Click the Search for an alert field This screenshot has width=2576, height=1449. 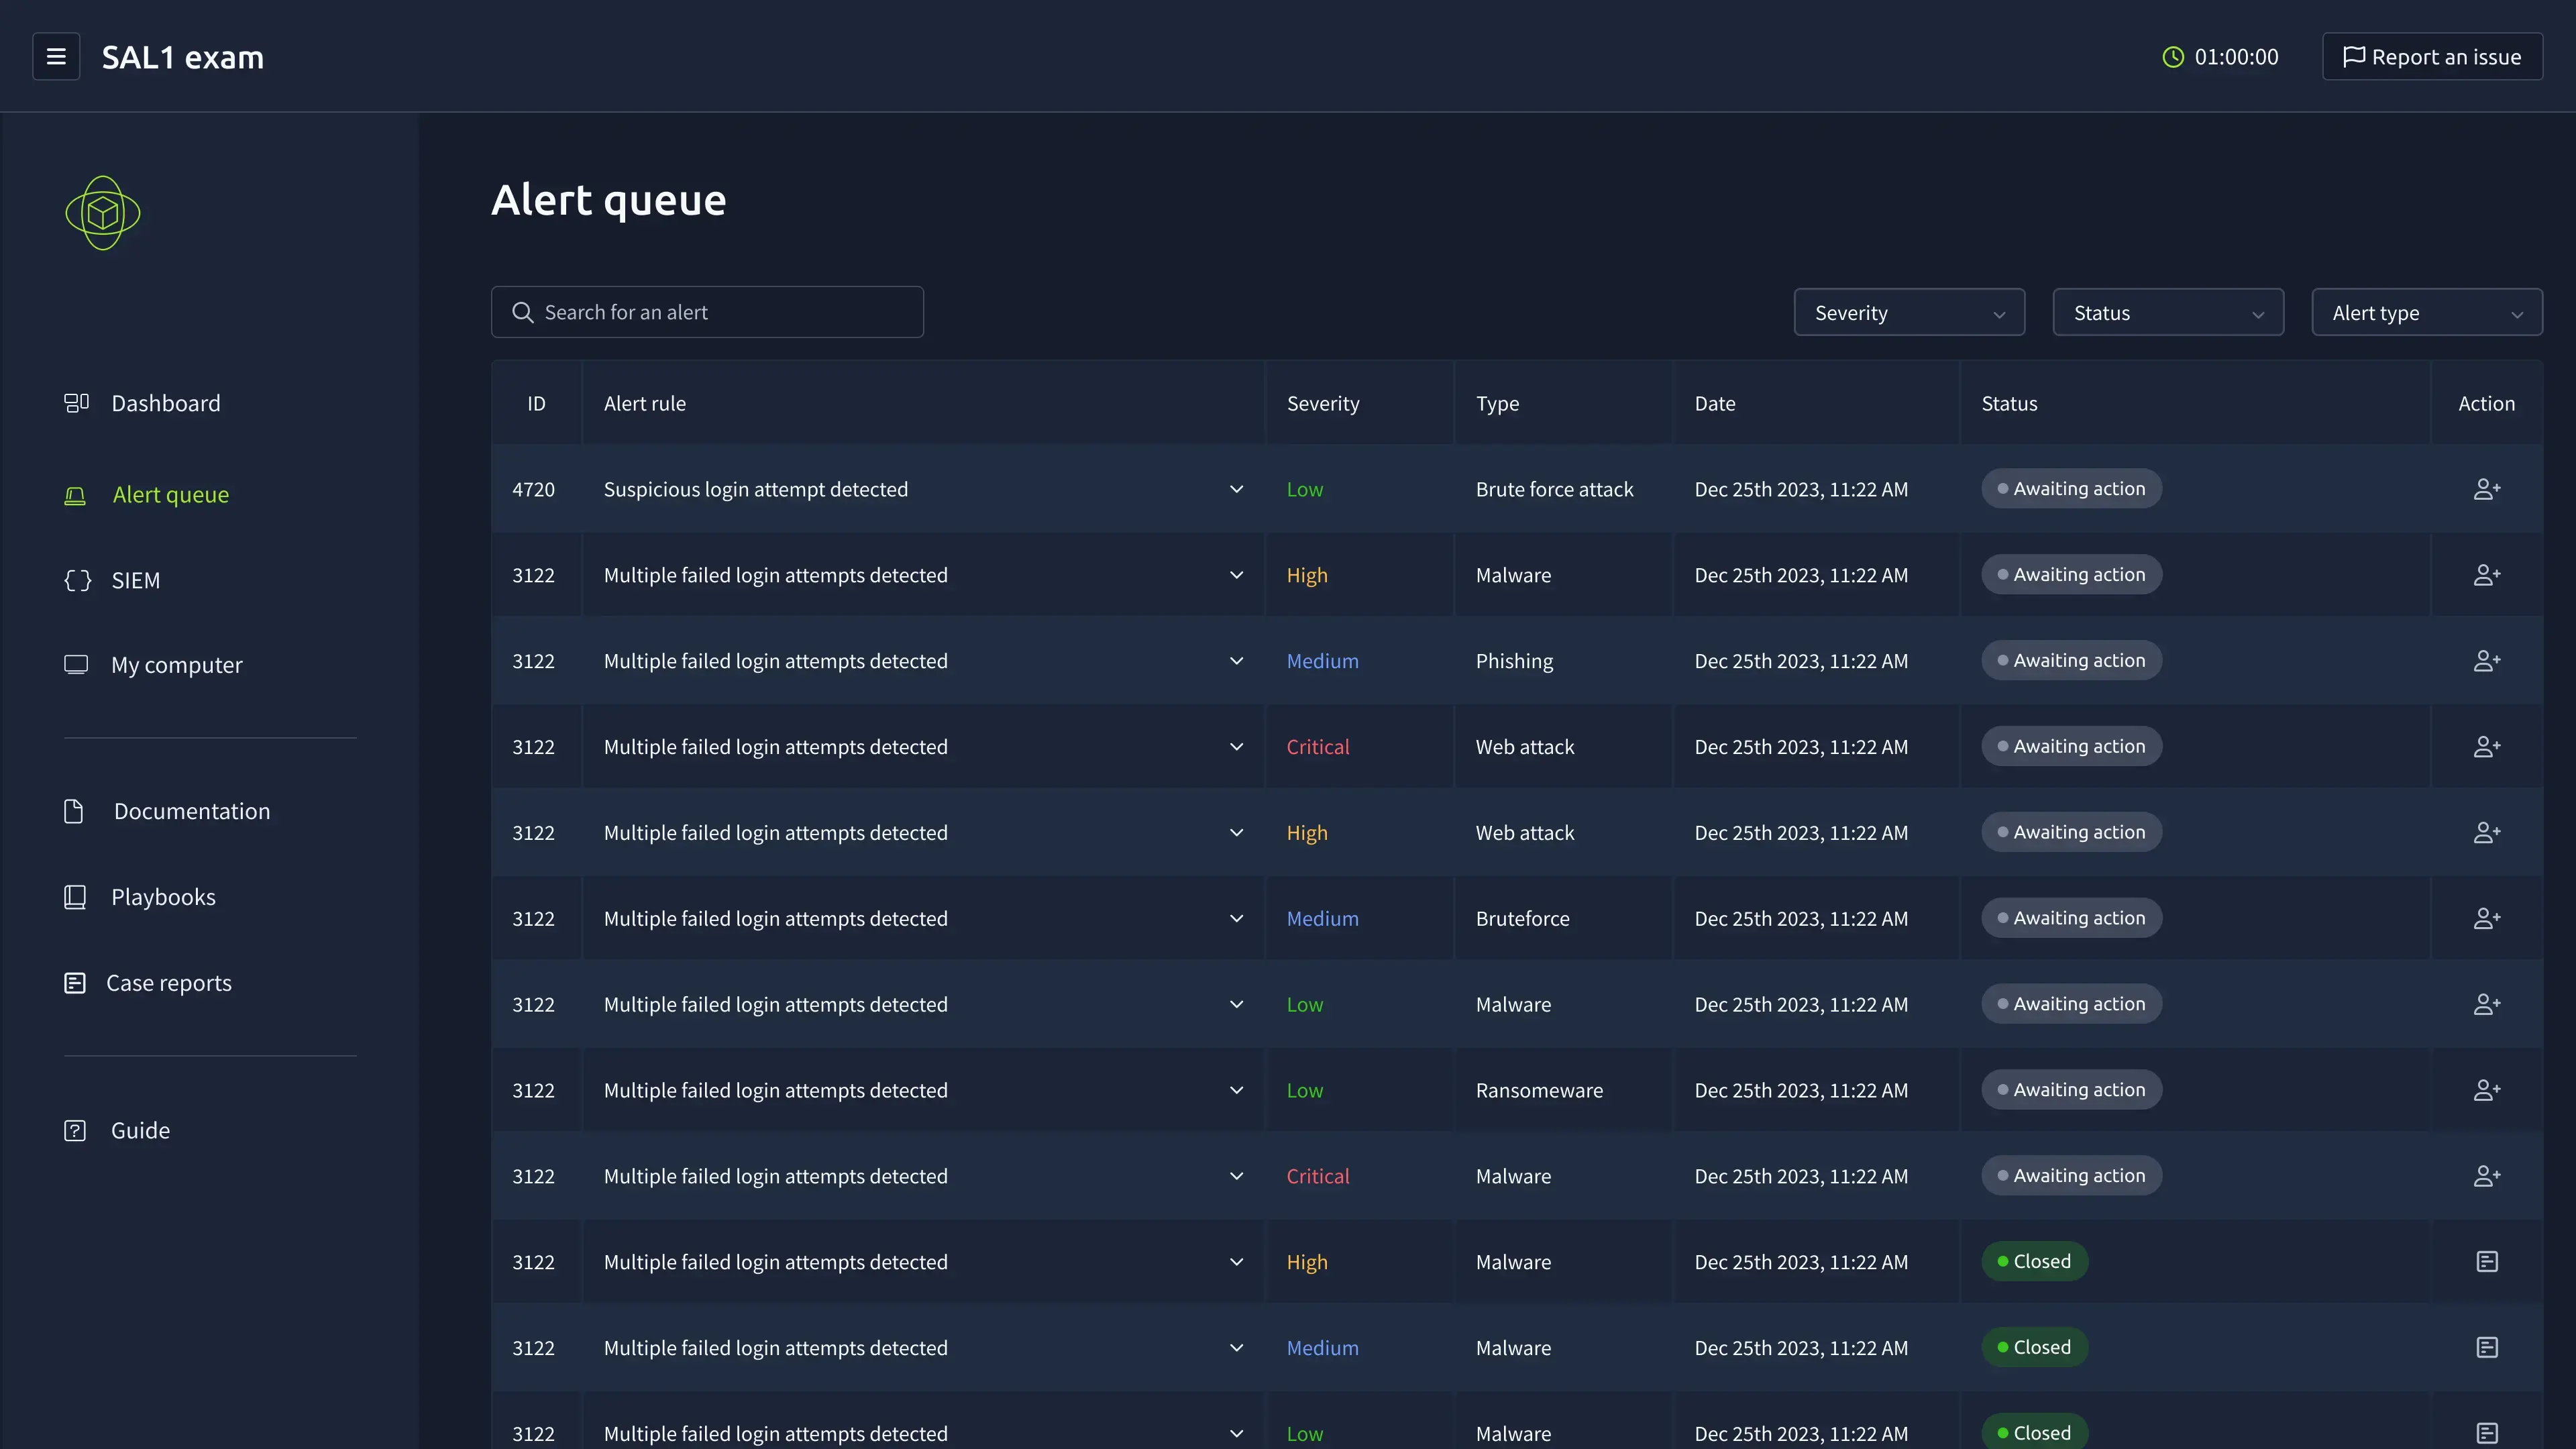tap(707, 312)
